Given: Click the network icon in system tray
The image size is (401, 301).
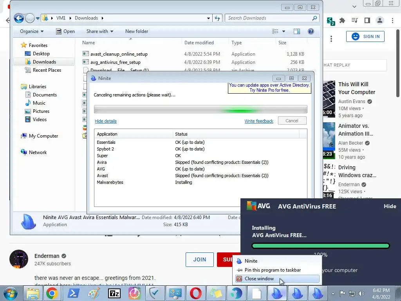Looking at the screenshot, I should coord(352,293).
